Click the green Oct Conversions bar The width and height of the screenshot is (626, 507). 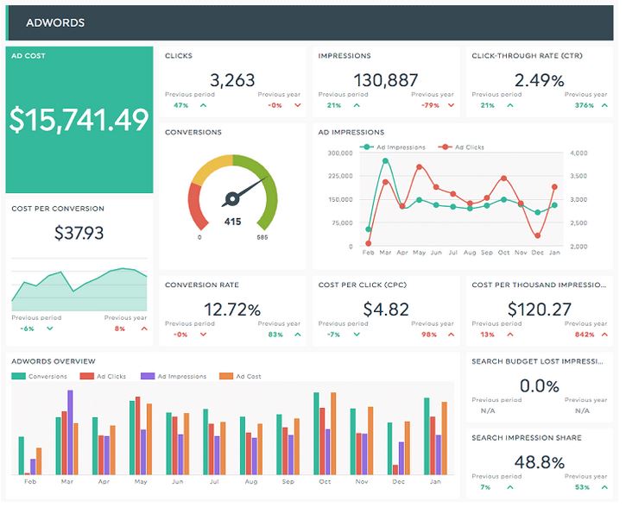pos(316,434)
